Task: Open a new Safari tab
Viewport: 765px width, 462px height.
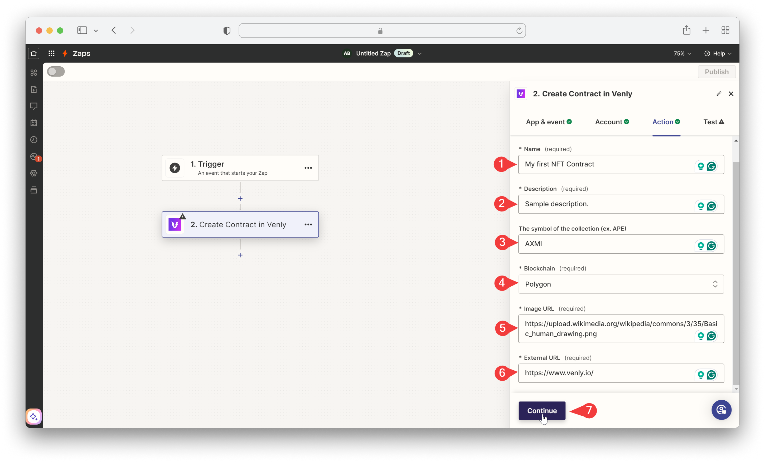Action: coord(706,30)
